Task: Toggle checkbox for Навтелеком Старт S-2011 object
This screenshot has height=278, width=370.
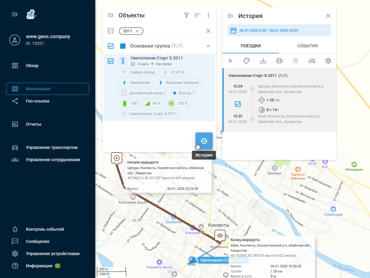Action: (x=110, y=61)
